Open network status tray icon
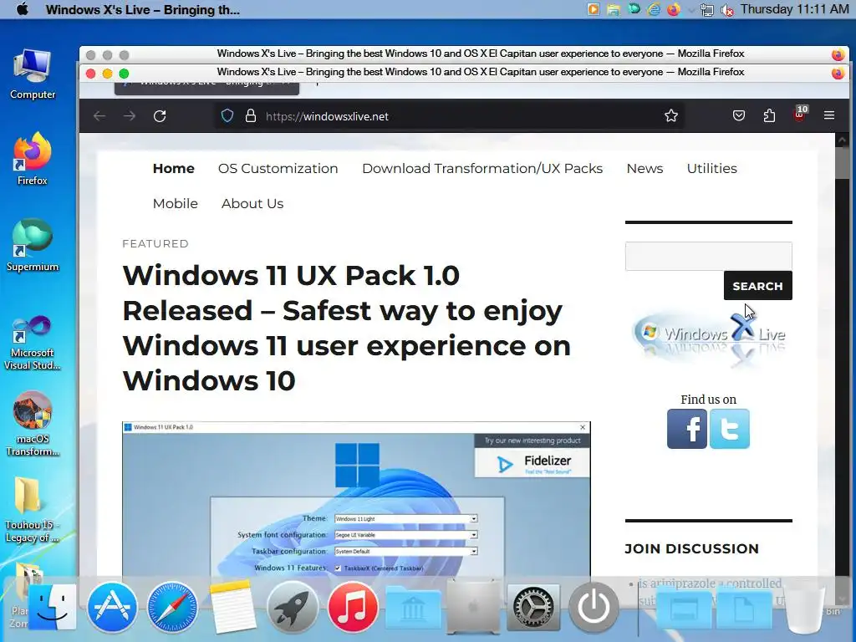 (707, 10)
